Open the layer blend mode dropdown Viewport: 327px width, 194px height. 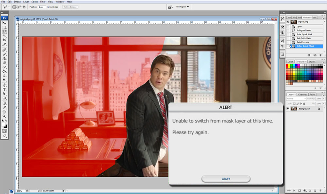point(296,98)
